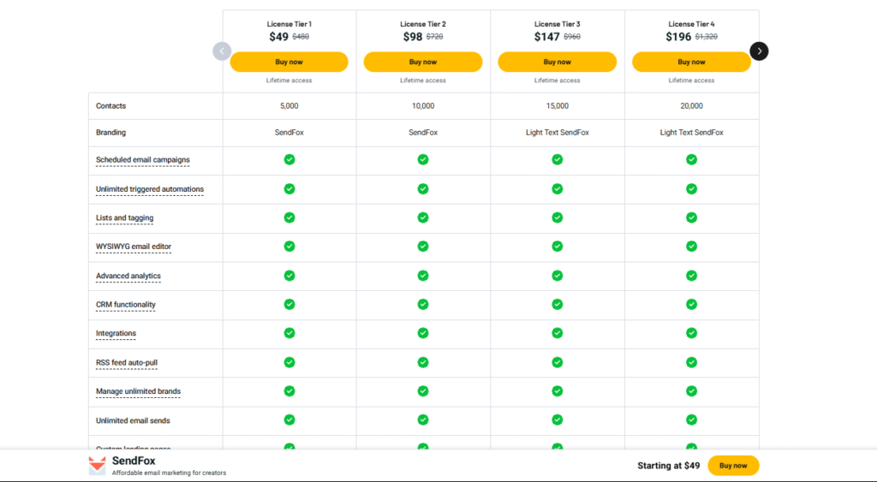The height and width of the screenshot is (482, 877).
Task: Click the CRM functionality label
Action: [126, 305]
